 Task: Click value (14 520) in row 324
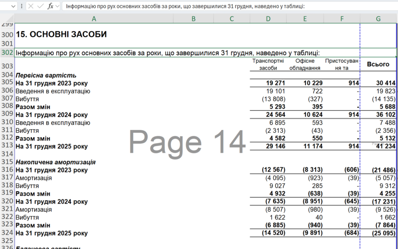[274, 233]
